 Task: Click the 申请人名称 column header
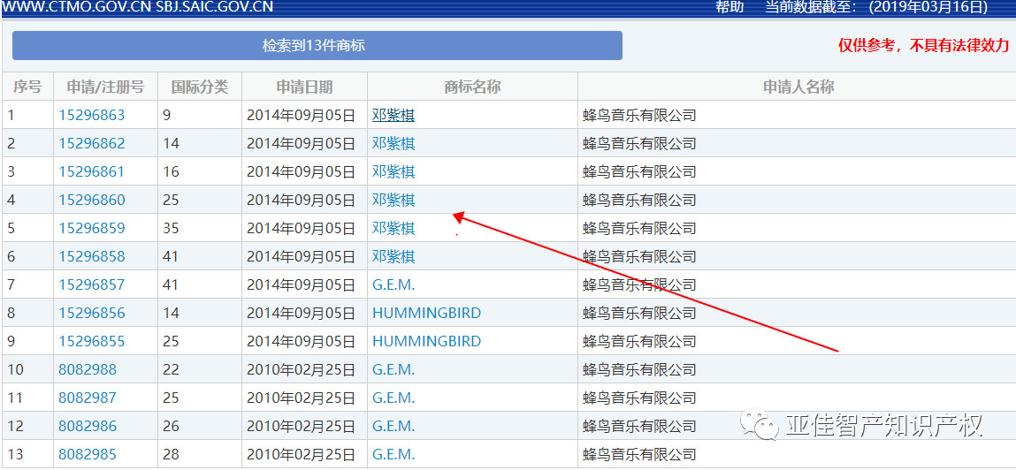pos(798,87)
